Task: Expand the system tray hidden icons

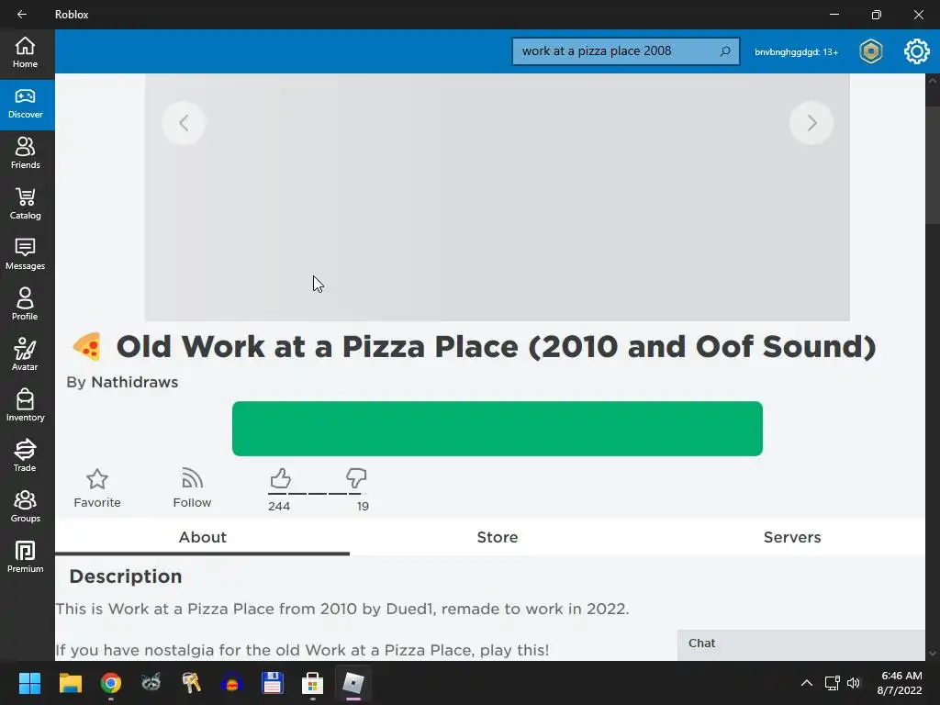Action: [x=807, y=683]
